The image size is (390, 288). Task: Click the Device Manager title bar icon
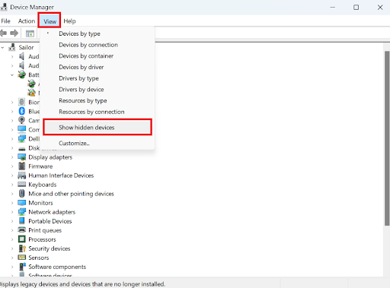click(4, 7)
